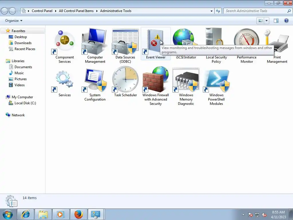
Task: Switch to Control Panel taskbar button
Action: click(x=96, y=214)
